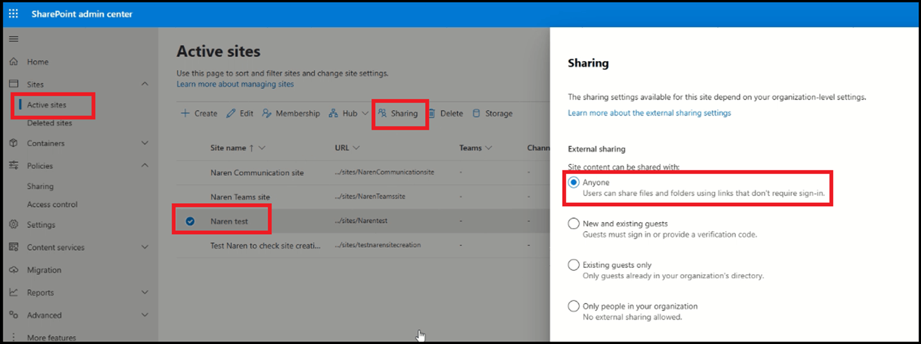The image size is (921, 344).
Task: Expand the Containers section chevron
Action: [145, 143]
